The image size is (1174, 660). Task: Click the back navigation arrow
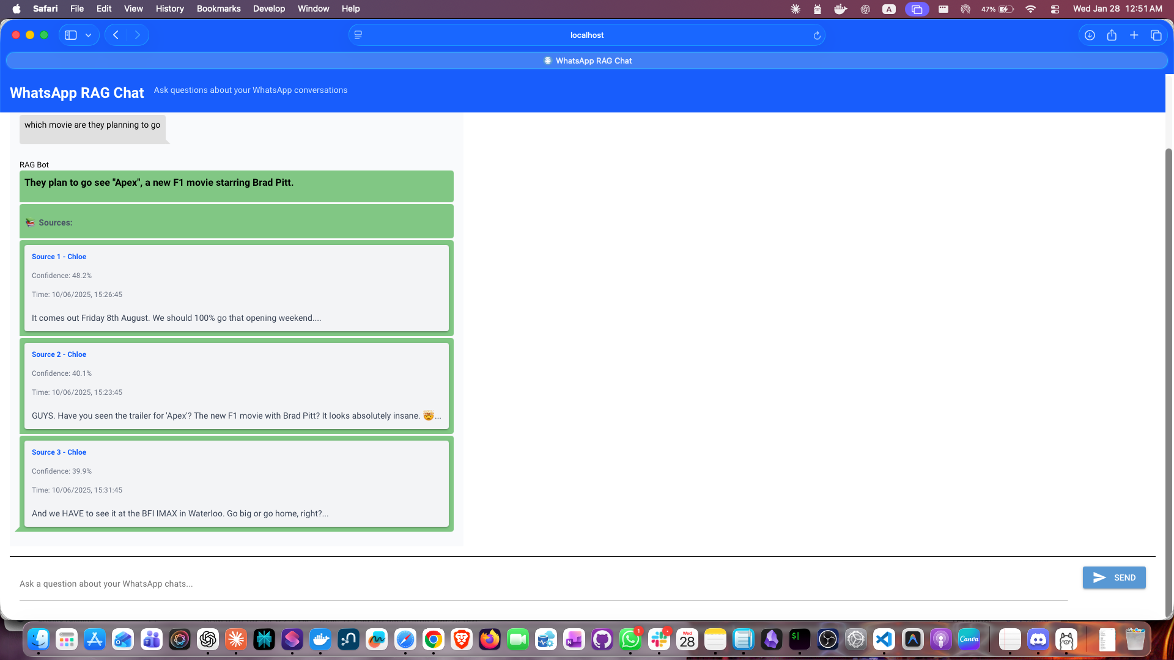116,35
